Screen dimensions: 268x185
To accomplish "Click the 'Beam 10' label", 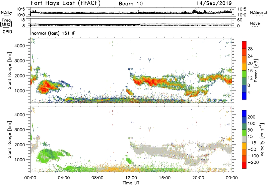I will coord(131,4).
